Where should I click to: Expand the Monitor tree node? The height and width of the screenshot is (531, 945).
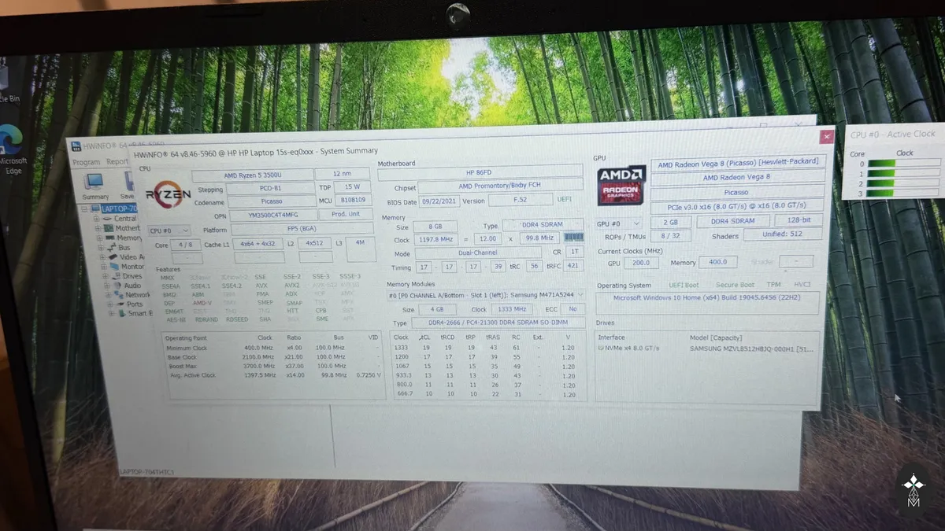(x=103, y=267)
